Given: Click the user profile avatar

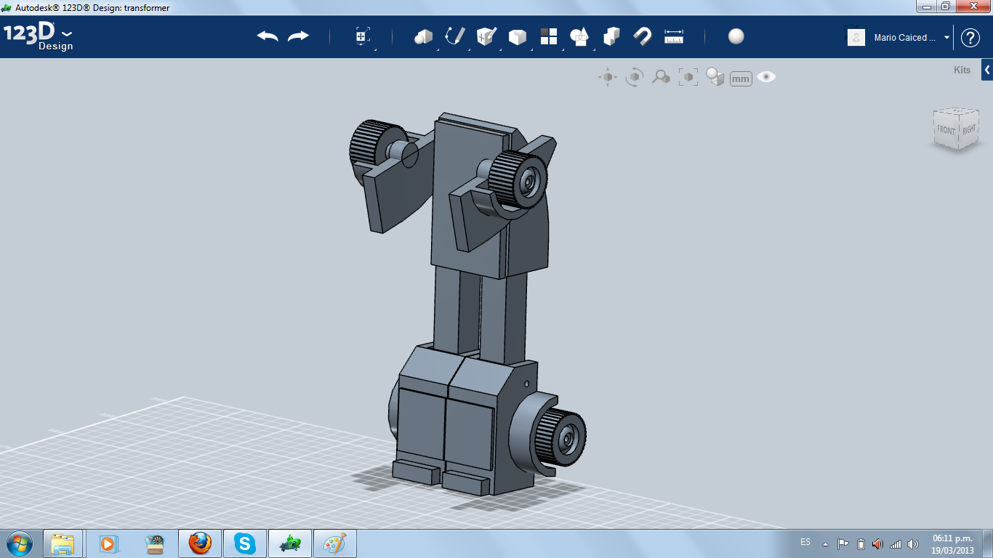Looking at the screenshot, I should 856,37.
